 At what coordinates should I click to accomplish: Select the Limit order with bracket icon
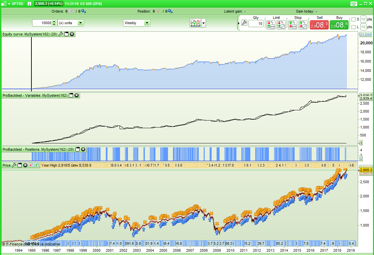pyautogui.click(x=270, y=25)
